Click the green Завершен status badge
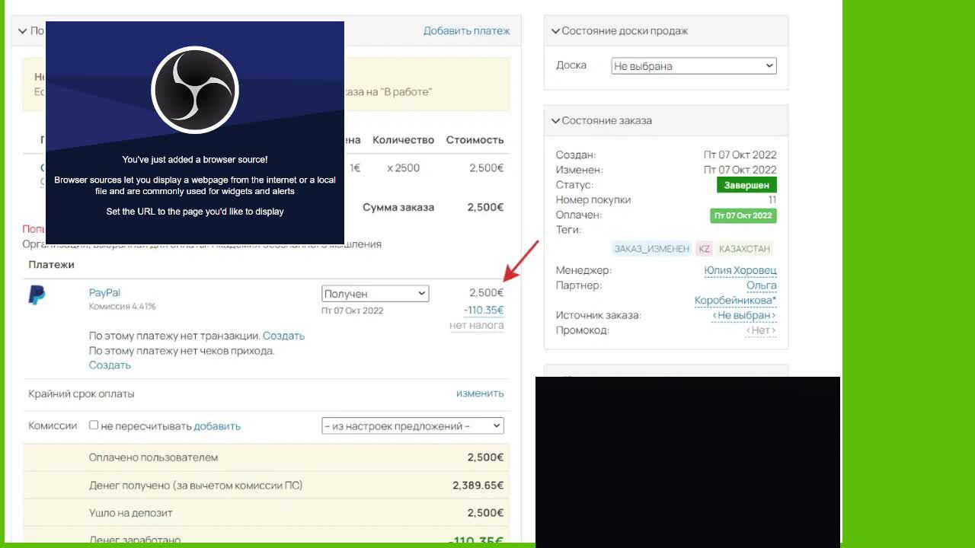 click(x=746, y=185)
